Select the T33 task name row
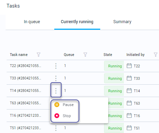This screenshot has height=133, width=159. 25,78
